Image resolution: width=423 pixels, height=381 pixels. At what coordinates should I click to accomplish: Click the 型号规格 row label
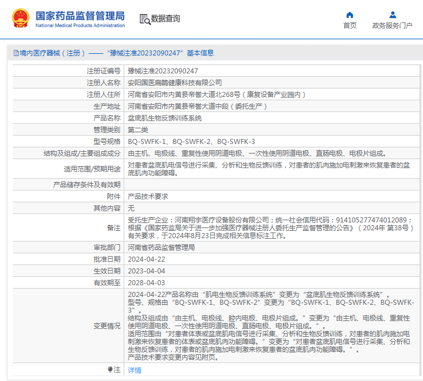107,142
